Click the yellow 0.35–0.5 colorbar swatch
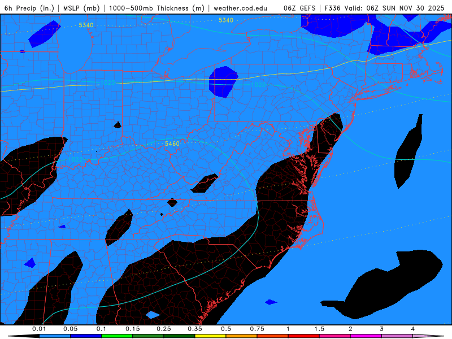Image resolution: width=452 pixels, height=339 pixels. [210, 336]
